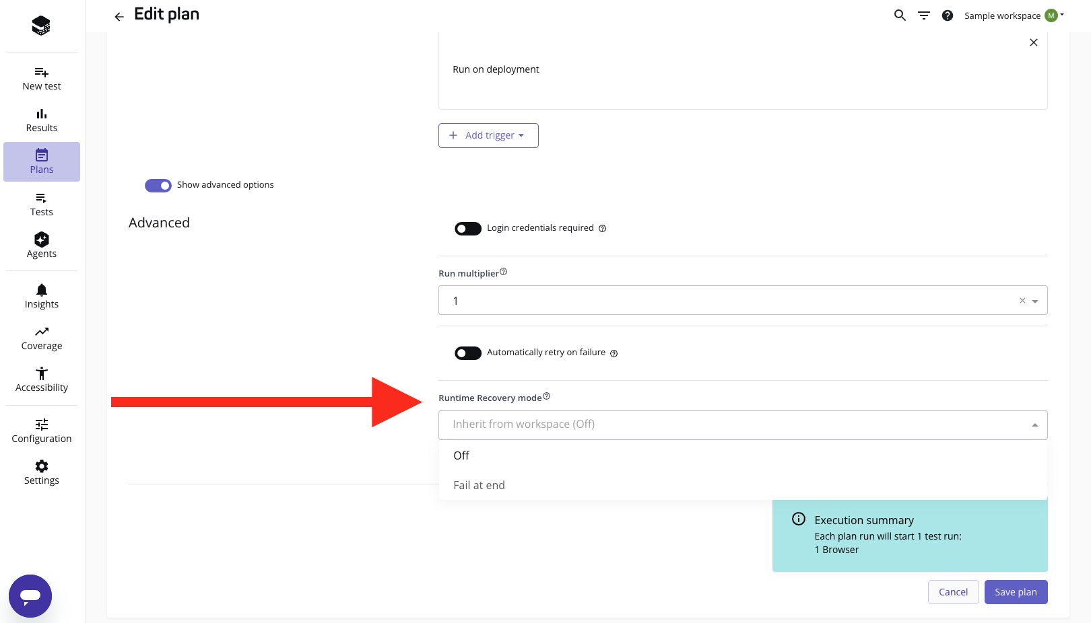Screen dimensions: 1091x623
Task: Cancel editing the plan
Action: pyautogui.click(x=953, y=592)
